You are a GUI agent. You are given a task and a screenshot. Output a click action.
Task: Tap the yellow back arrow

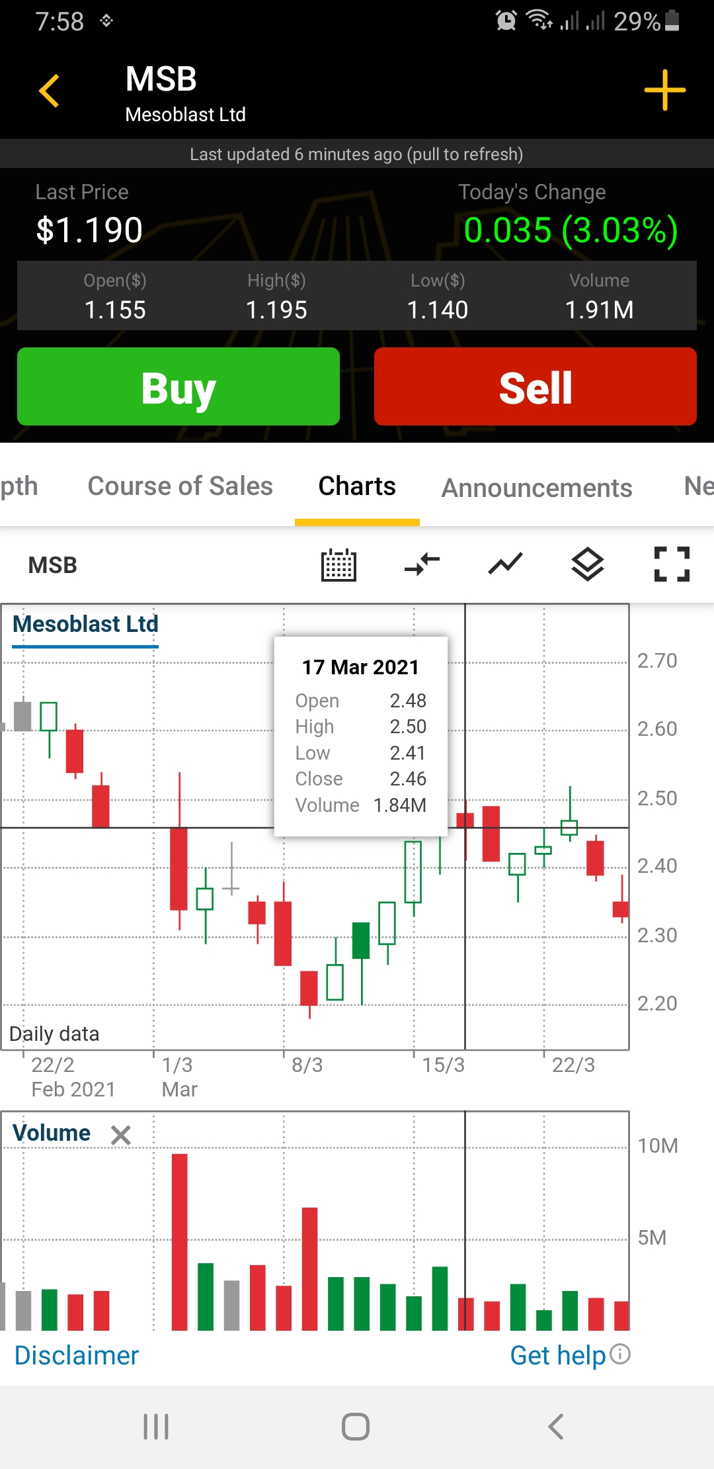click(50, 91)
